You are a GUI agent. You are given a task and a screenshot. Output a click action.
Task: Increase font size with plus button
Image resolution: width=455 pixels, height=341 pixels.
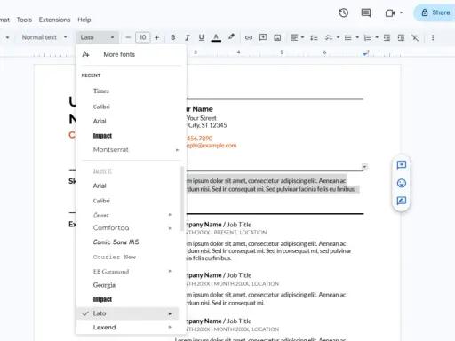point(156,37)
